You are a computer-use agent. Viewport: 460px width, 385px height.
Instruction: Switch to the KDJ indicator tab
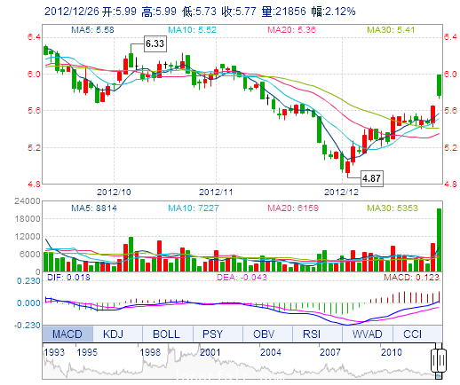click(x=113, y=334)
